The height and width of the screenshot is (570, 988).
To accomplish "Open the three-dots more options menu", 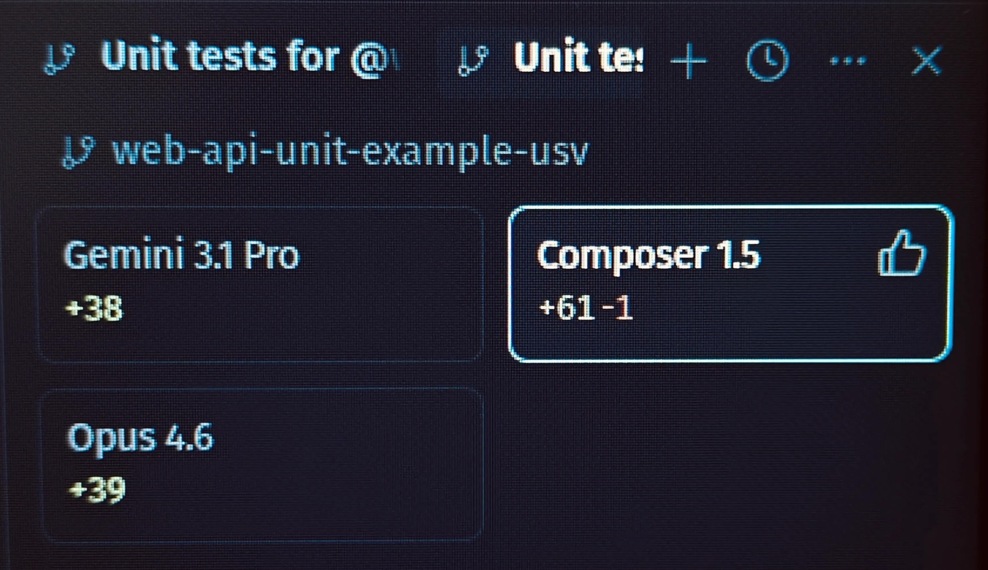I will tap(847, 61).
